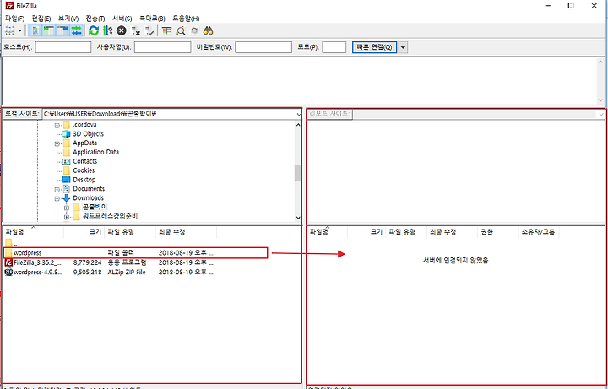Click the 호스트(H) input field
Viewport: 608px width, 389px height.
62,47
